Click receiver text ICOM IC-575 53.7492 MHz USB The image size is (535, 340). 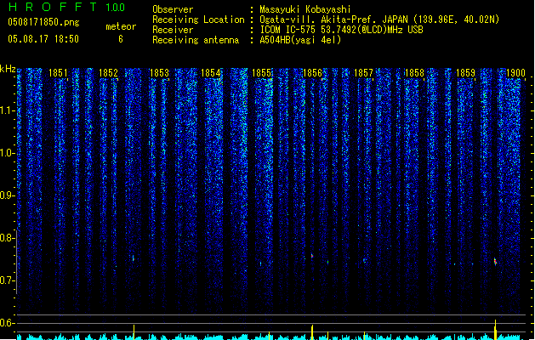341,30
